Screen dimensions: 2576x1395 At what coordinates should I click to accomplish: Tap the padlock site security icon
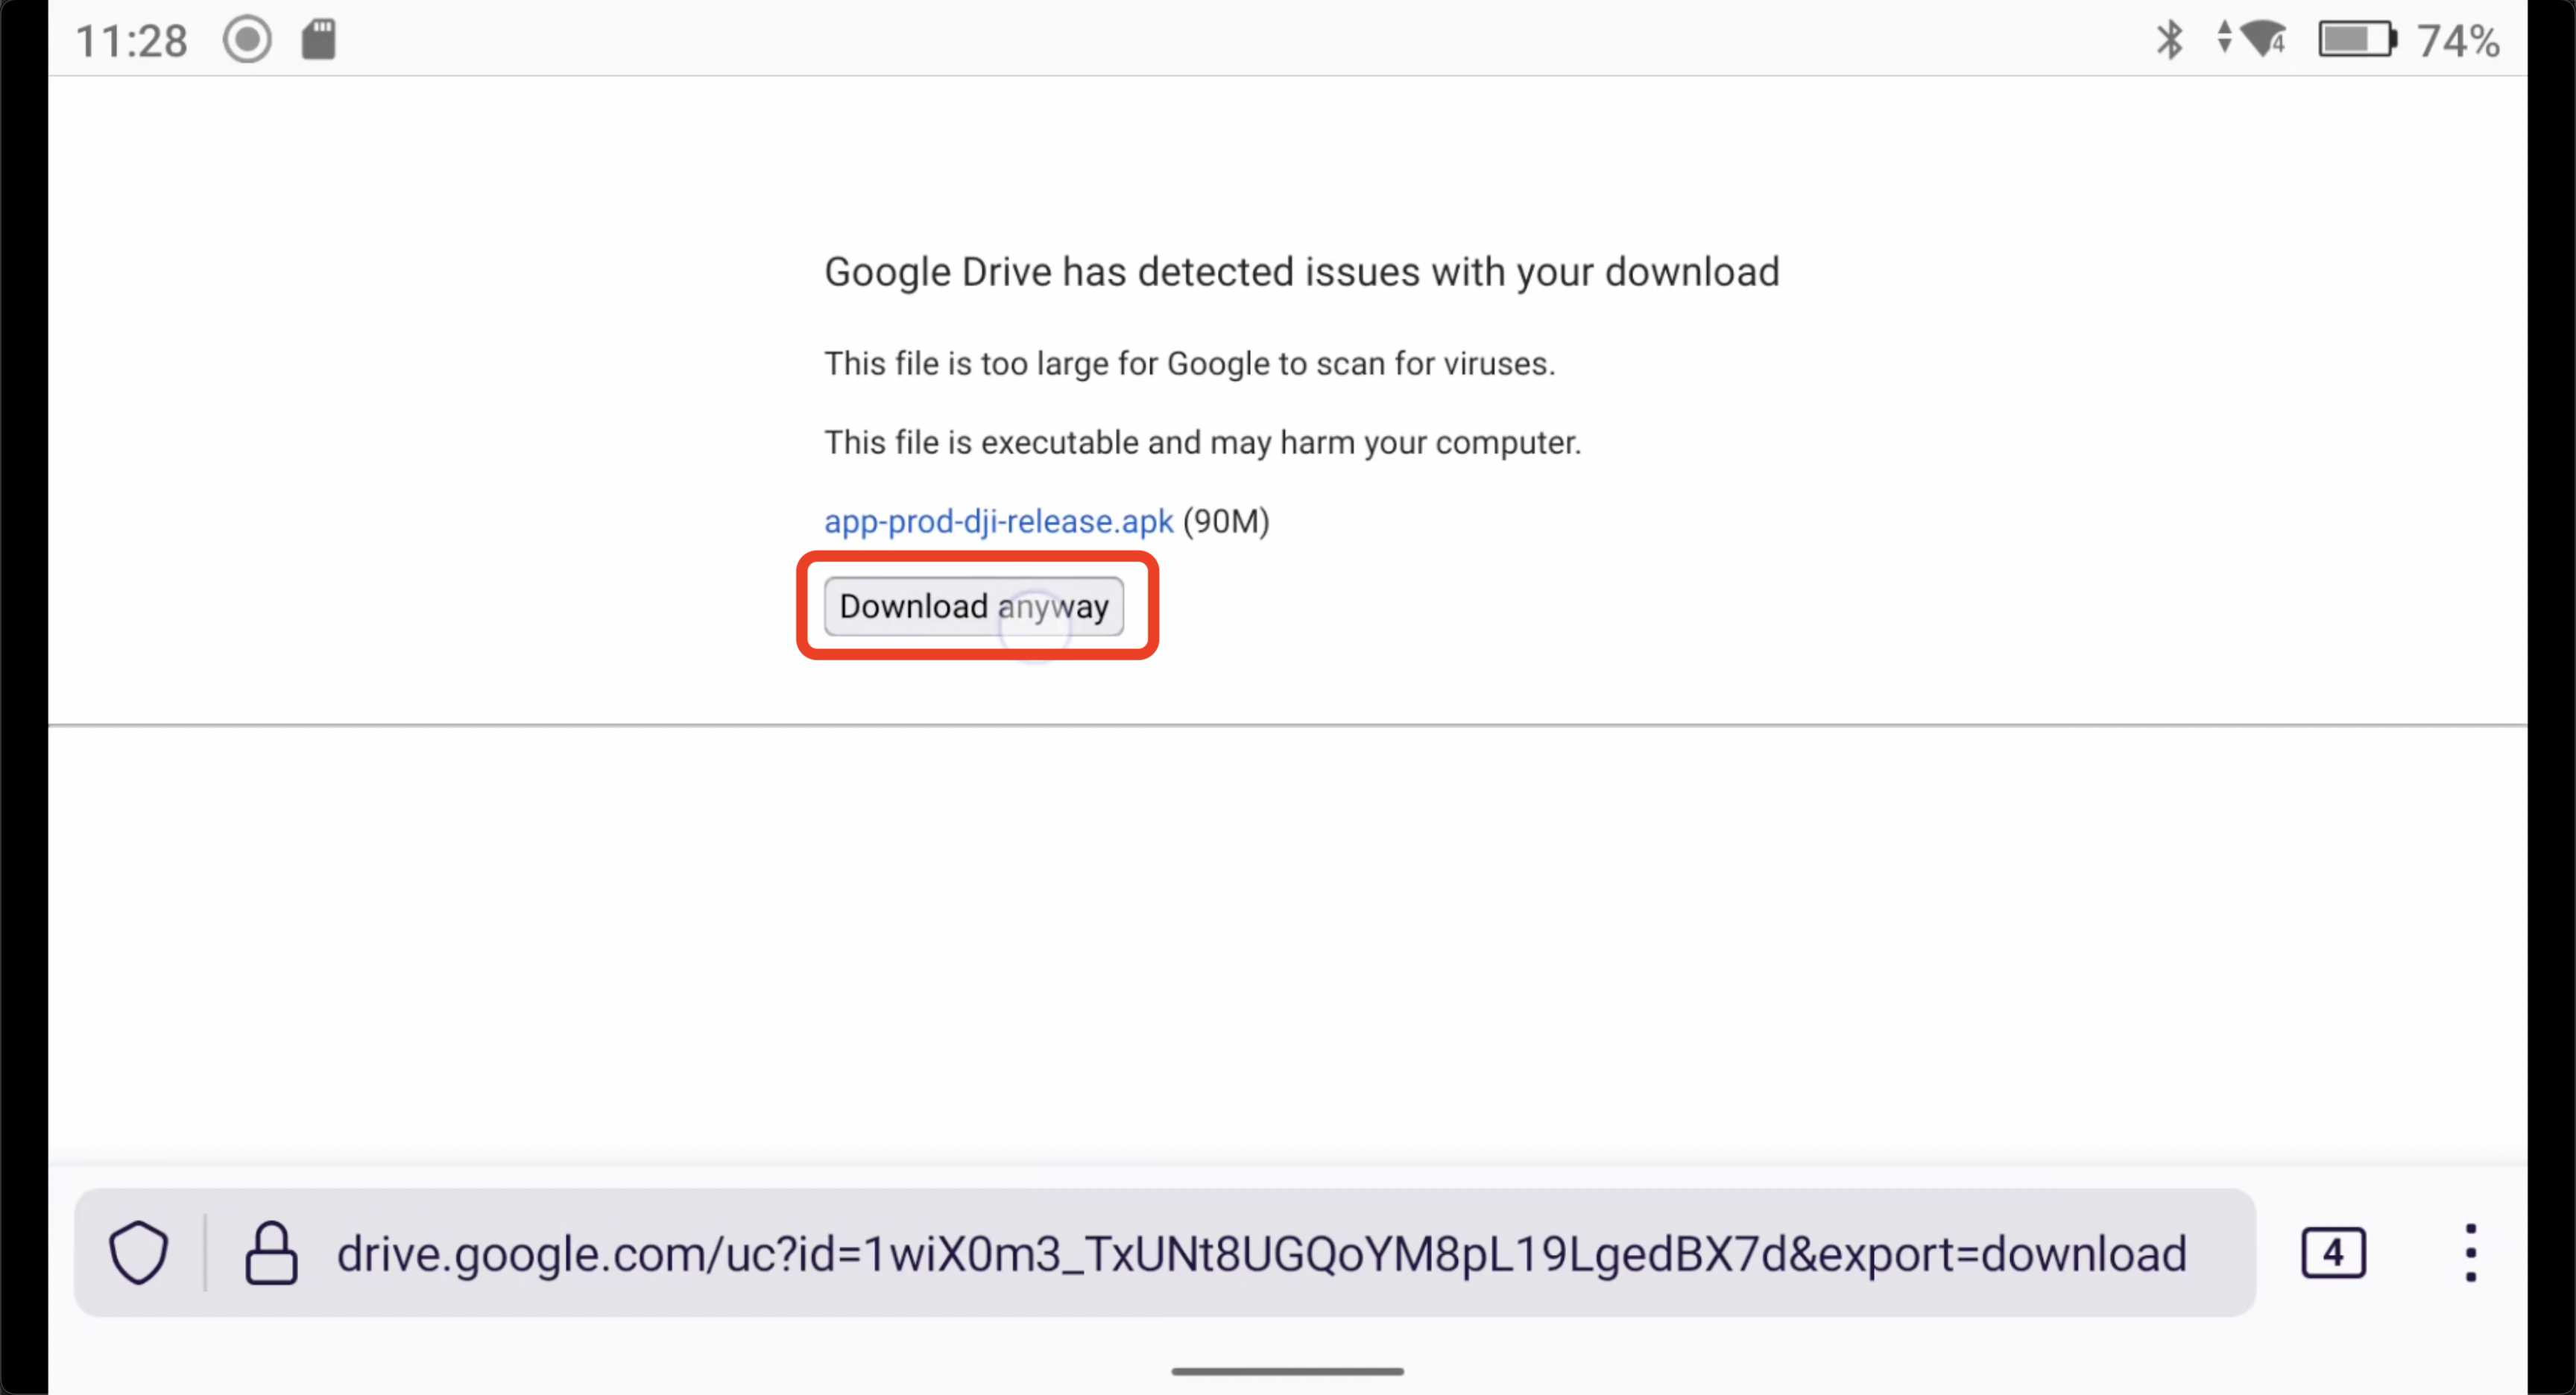[x=271, y=1252]
